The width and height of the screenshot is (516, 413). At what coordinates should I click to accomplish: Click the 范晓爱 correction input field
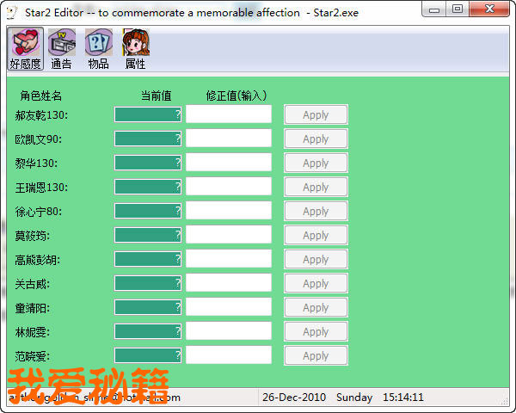coord(229,355)
